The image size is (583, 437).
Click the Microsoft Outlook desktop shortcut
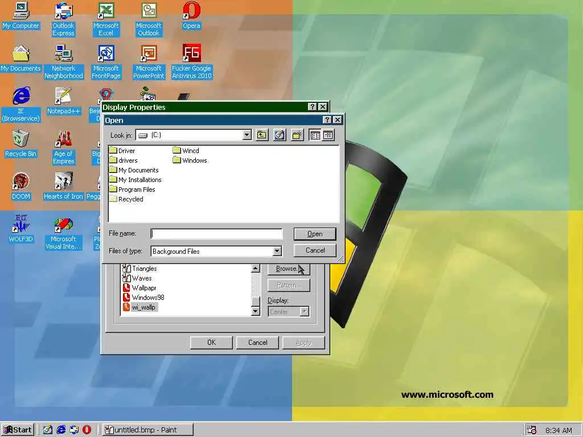click(149, 19)
